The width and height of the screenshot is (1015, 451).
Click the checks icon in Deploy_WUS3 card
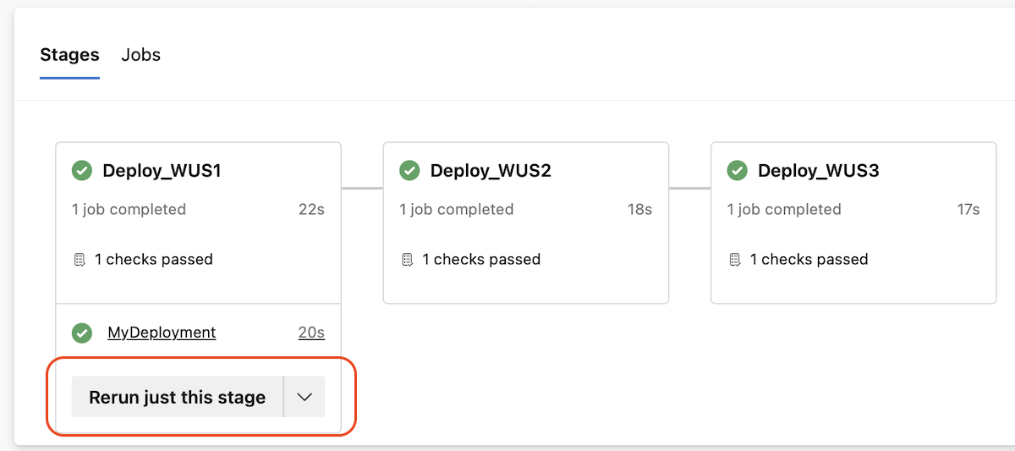[x=735, y=260]
